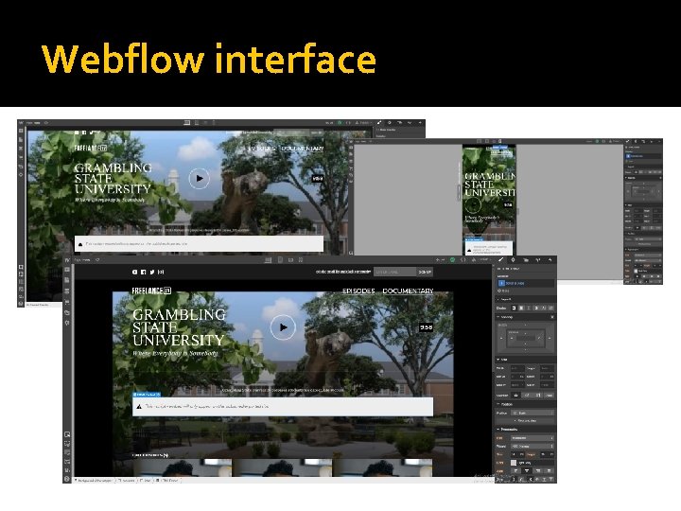Screen dimensions: 681x511
Task: Align text left in front window typography
Action: (x=516, y=471)
